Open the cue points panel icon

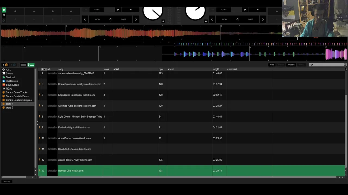4,10
